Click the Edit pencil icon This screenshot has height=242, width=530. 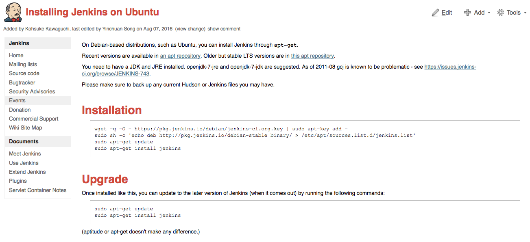[435, 12]
